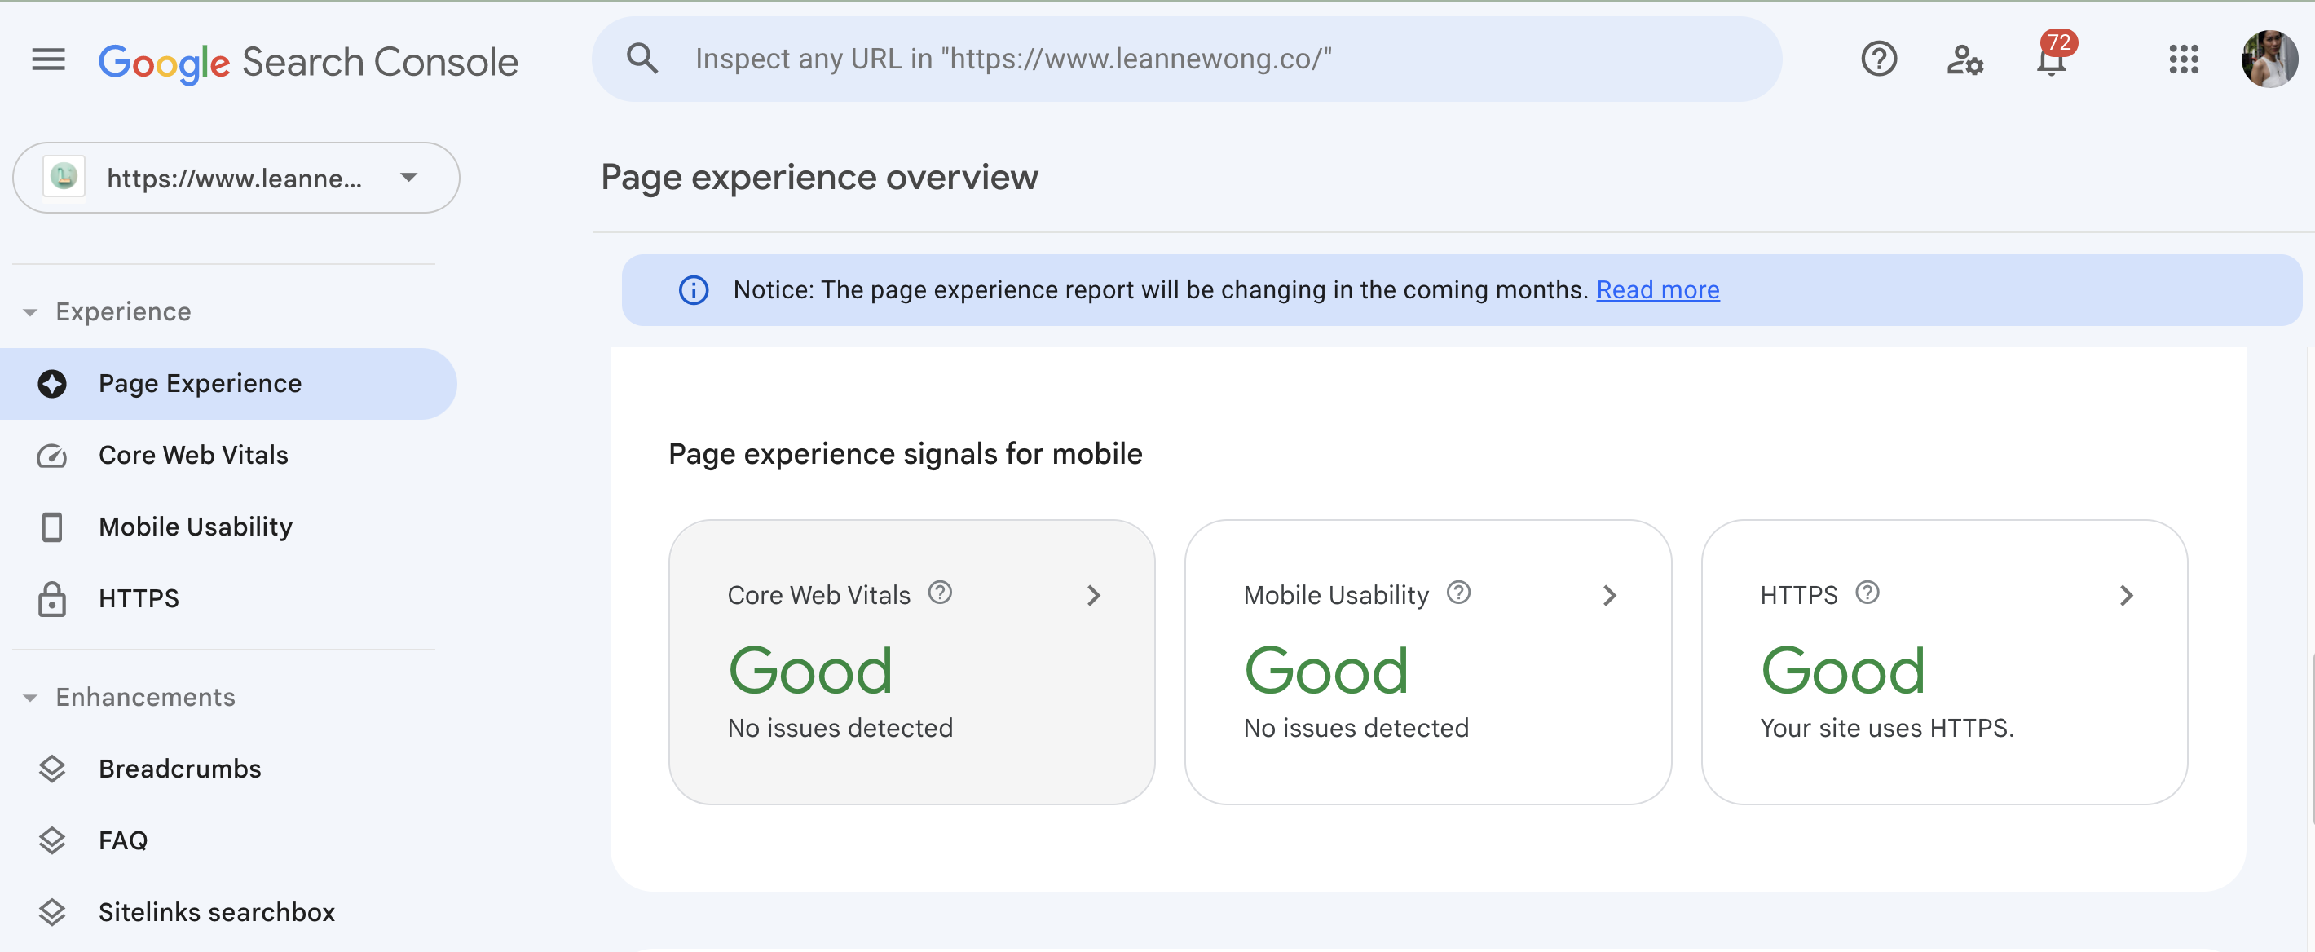Click the Google Search Console logo
Screen dimensions: 2315x952
[x=308, y=62]
